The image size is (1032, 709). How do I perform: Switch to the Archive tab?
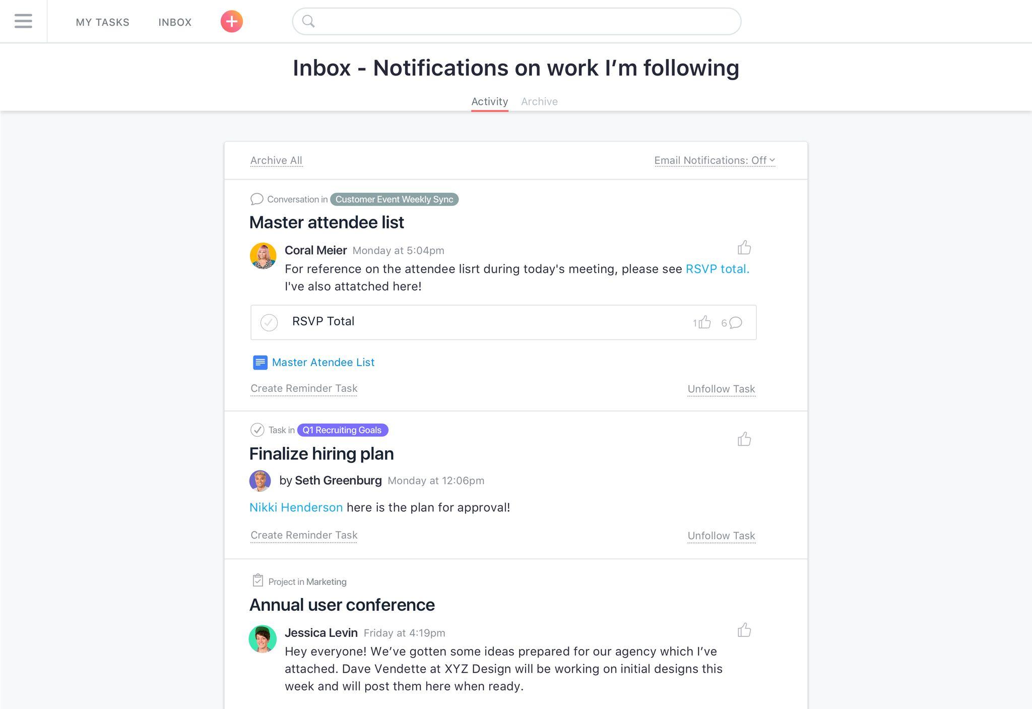[x=540, y=100]
